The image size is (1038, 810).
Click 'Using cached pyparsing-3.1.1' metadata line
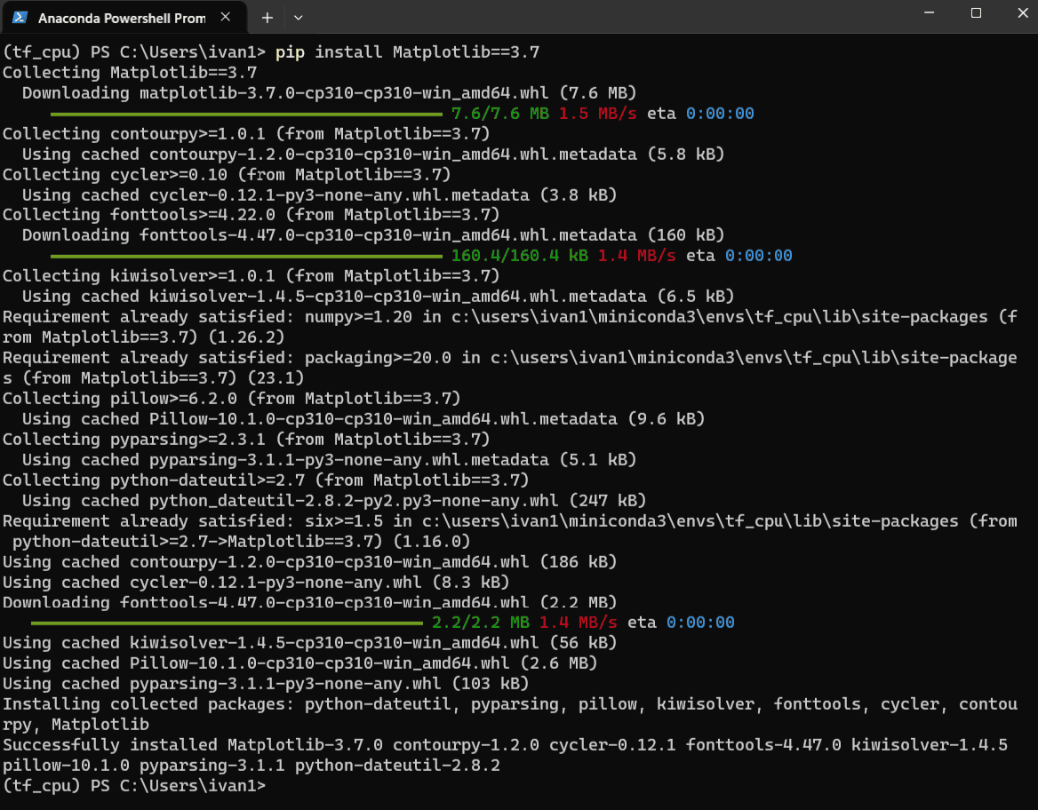[329, 460]
